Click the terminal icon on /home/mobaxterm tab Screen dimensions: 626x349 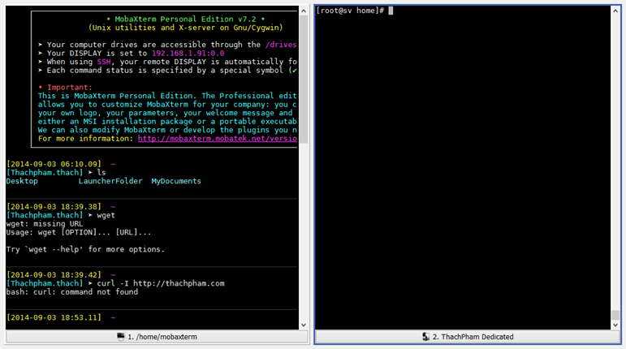point(120,337)
